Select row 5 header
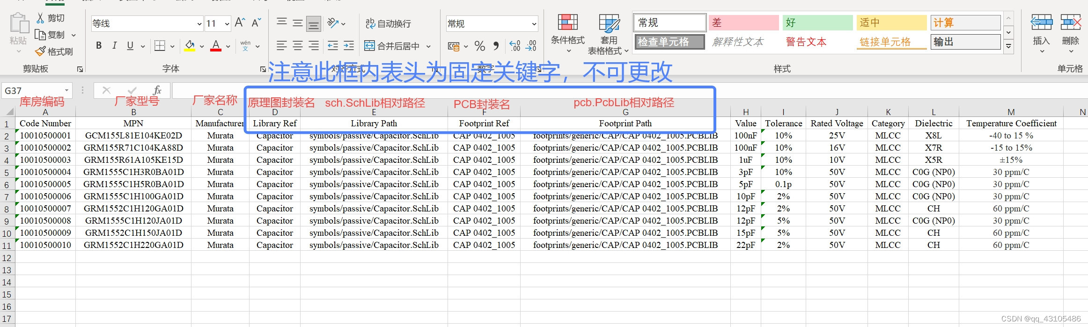Image resolution: width=1088 pixels, height=327 pixels. (7, 173)
